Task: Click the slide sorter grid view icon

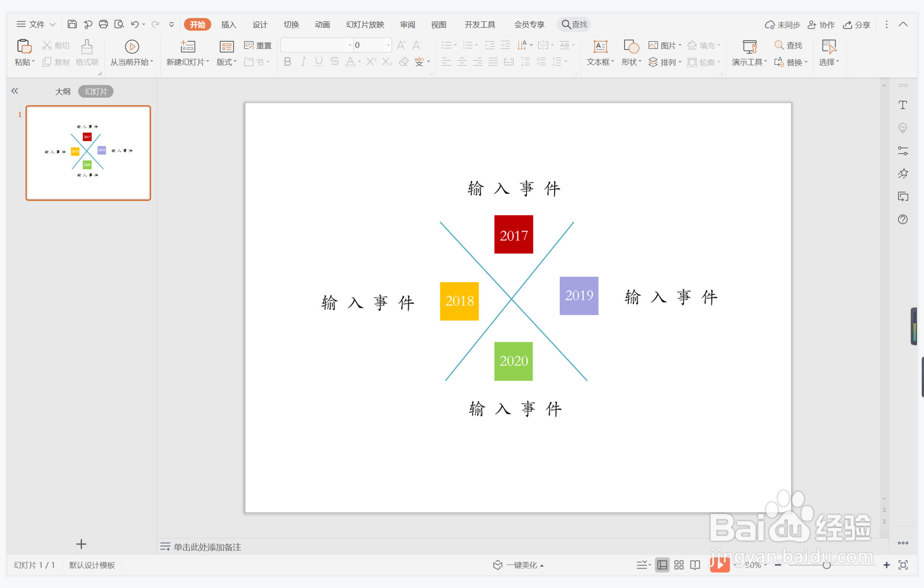Action: pyautogui.click(x=679, y=565)
